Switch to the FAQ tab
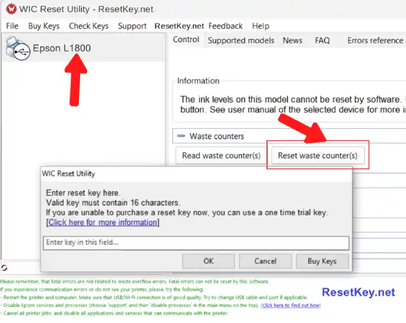 click(x=322, y=41)
